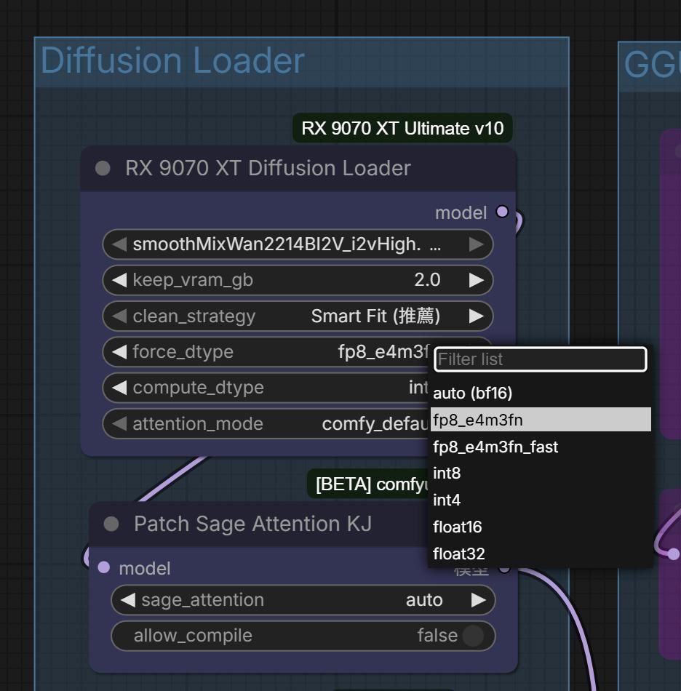
Task: Click previous arrow on model name widget
Action: (119, 244)
